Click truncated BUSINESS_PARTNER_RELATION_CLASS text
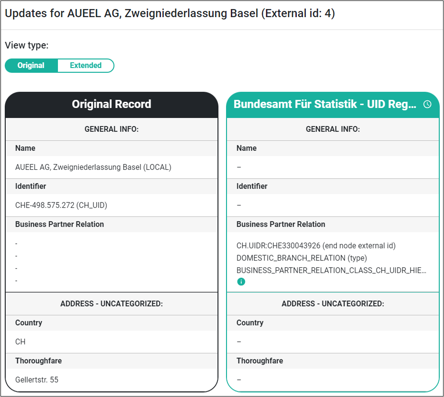Screen dimensions: 444x397 331,270
